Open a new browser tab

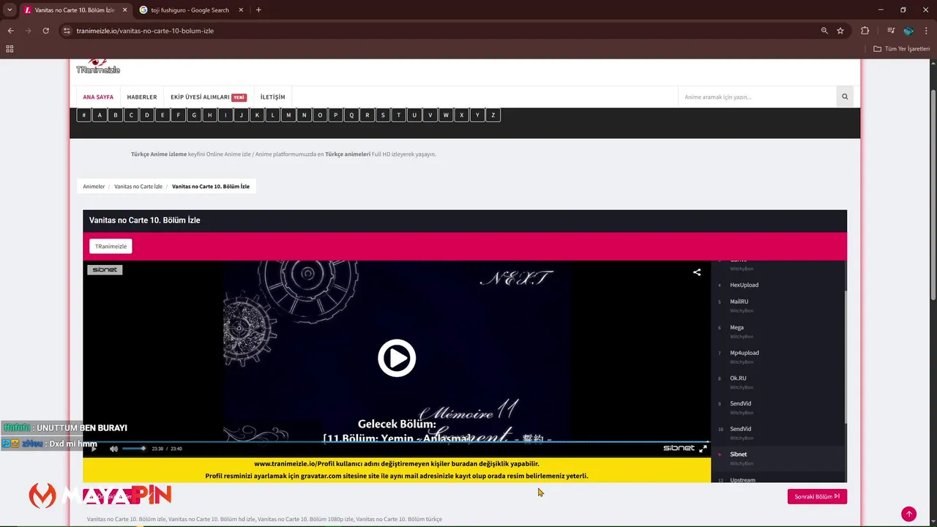258,10
